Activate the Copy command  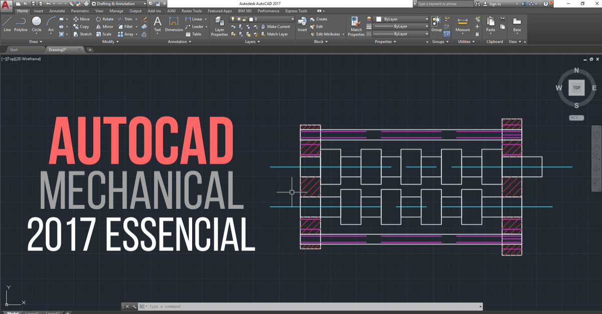[x=81, y=27]
